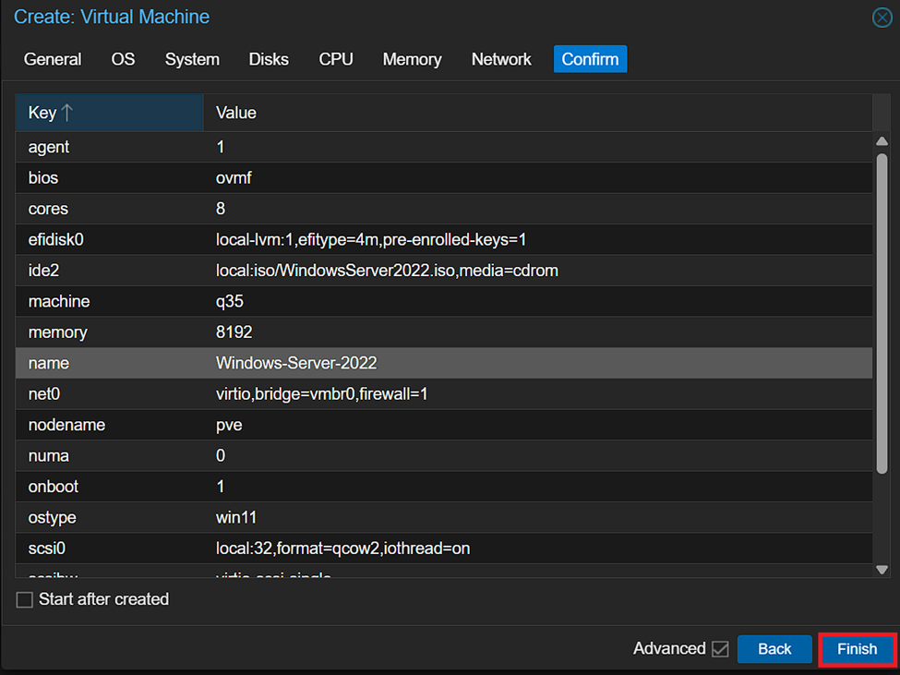The image size is (900, 675).
Task: Go to the System tab
Action: [x=192, y=59]
